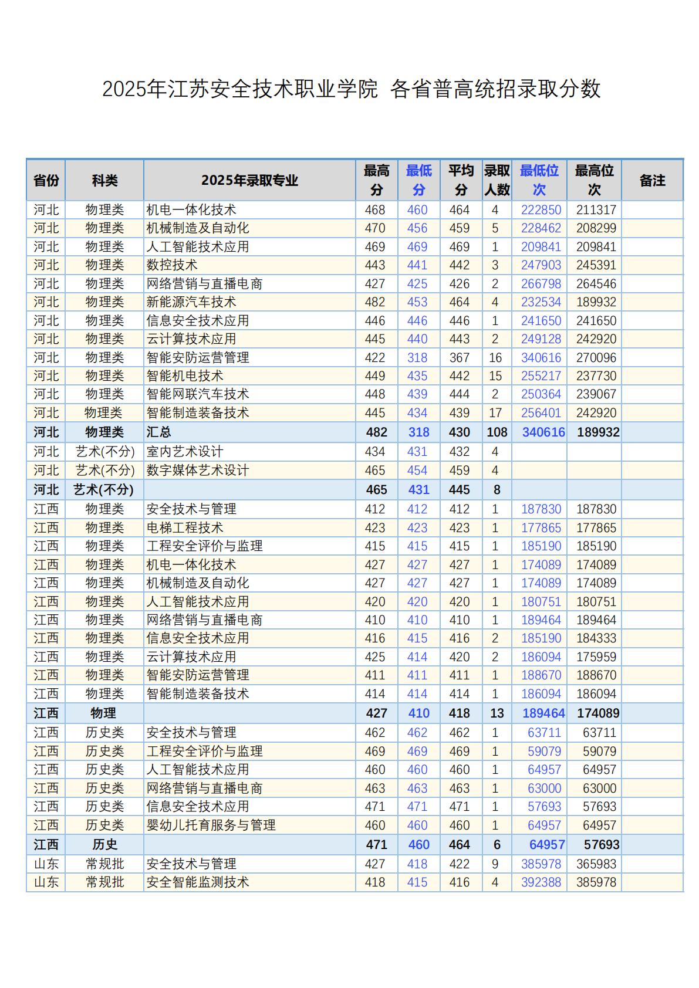
Task: Select the '婴幼儿托育服务与管理' major cell
Action: pos(250,825)
